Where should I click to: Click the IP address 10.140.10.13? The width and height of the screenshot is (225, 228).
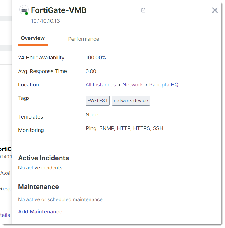[x=45, y=21]
